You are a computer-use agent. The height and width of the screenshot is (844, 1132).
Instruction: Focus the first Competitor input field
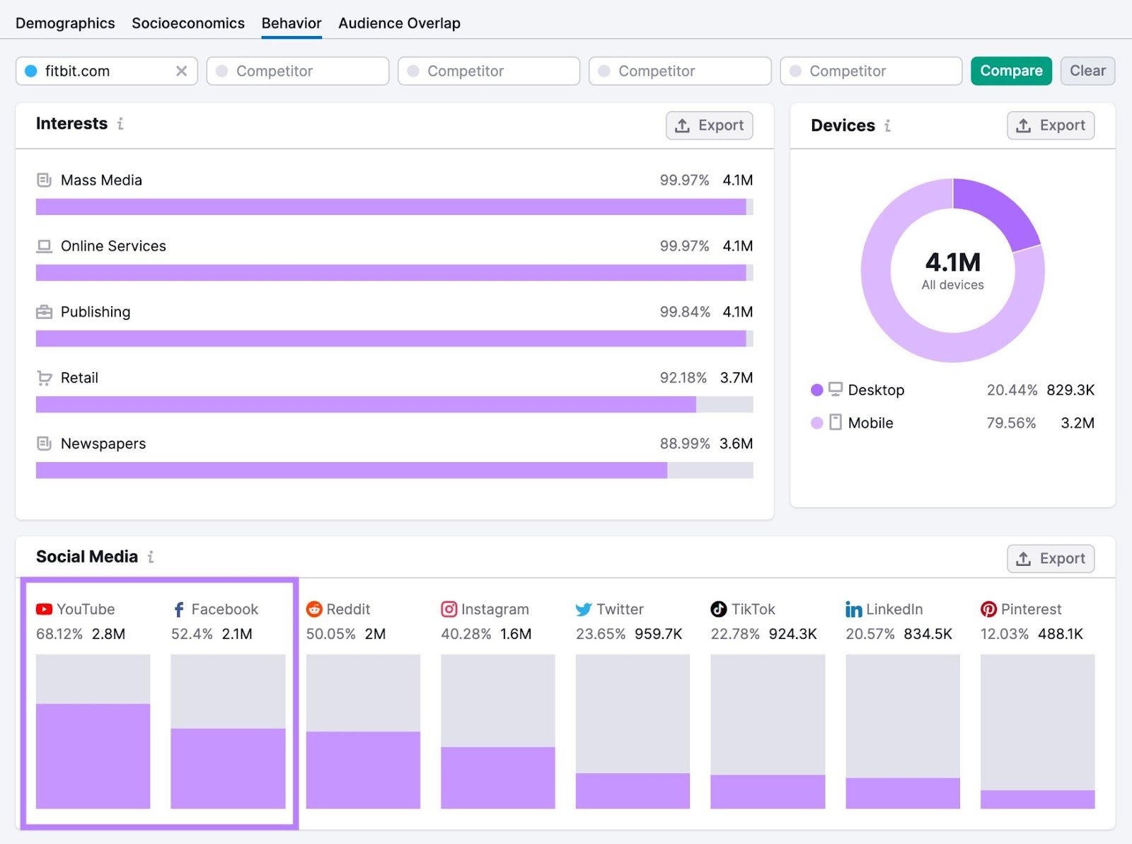pos(298,71)
